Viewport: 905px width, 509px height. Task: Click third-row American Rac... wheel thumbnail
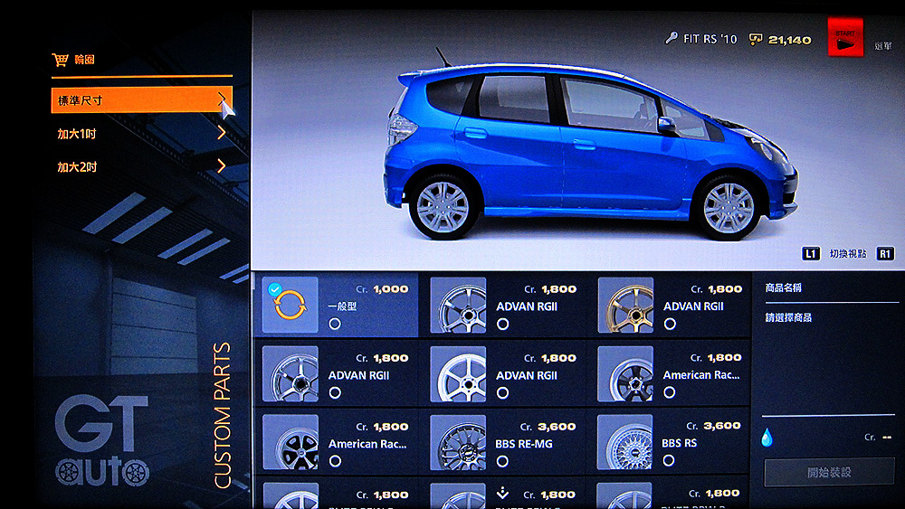click(290, 442)
